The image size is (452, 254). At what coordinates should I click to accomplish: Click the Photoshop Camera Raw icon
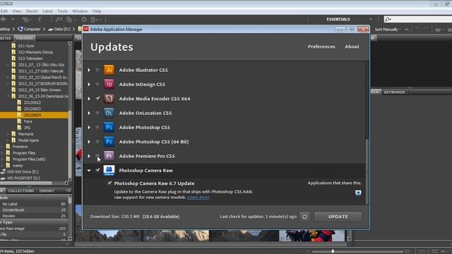coord(109,171)
